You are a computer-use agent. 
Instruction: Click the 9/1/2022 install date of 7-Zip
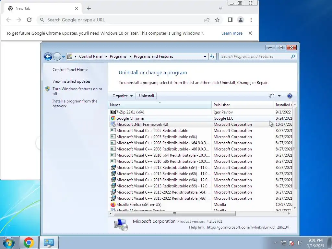283,112
